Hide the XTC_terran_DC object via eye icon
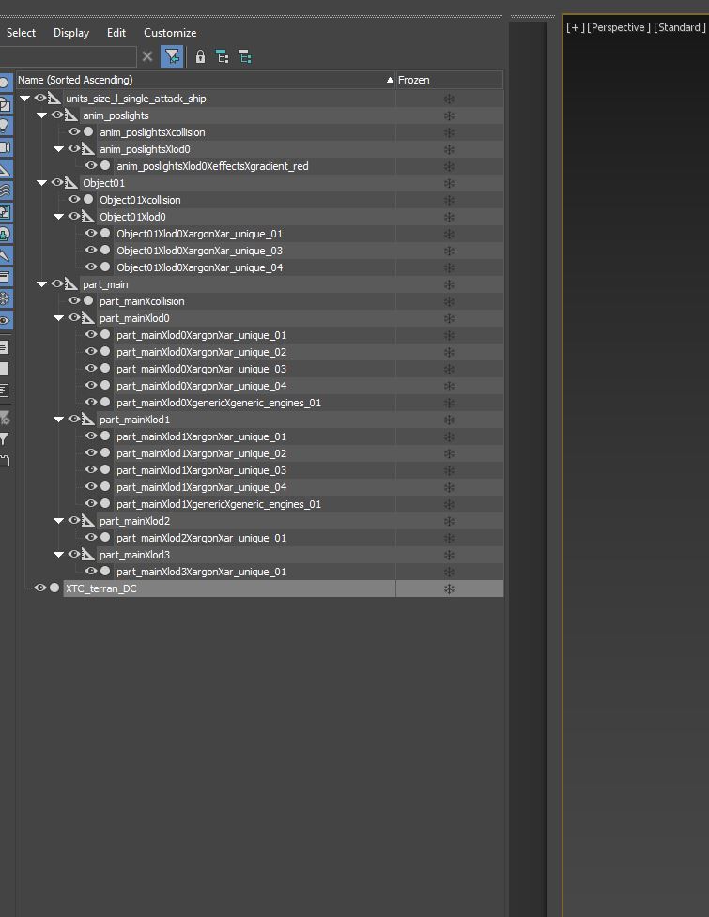 point(40,588)
